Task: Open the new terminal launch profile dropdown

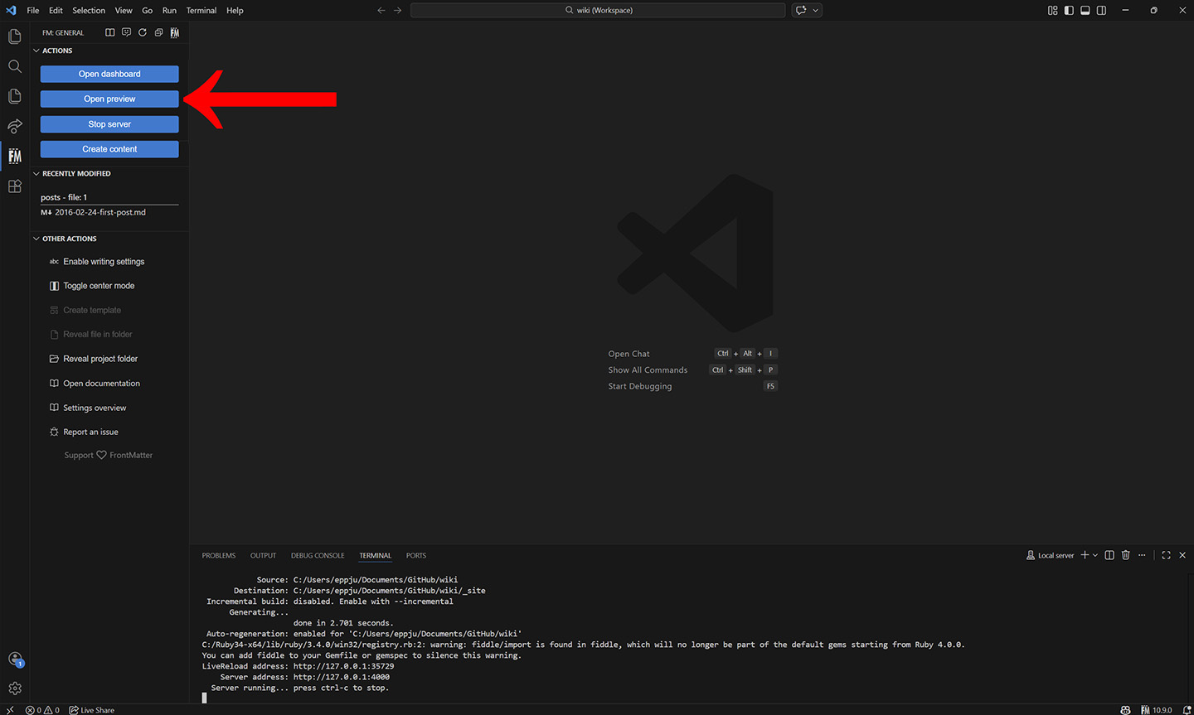Action: [x=1095, y=555]
